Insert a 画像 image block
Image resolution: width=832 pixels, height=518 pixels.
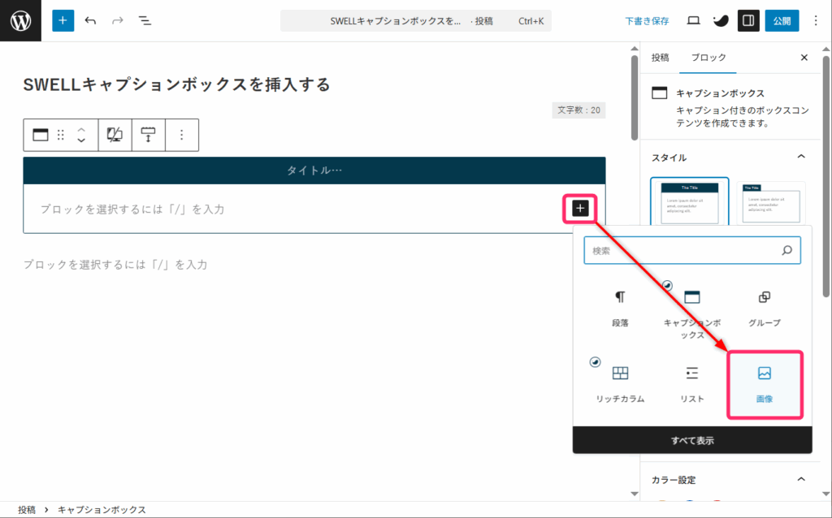pyautogui.click(x=764, y=384)
